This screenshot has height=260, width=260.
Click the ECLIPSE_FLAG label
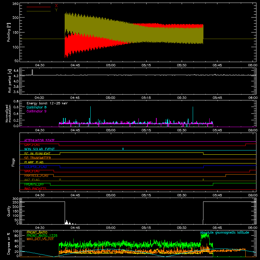click(35, 167)
